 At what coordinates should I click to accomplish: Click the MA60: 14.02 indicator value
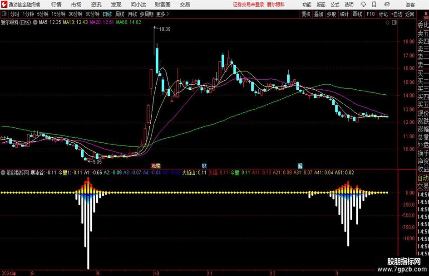click(x=128, y=22)
